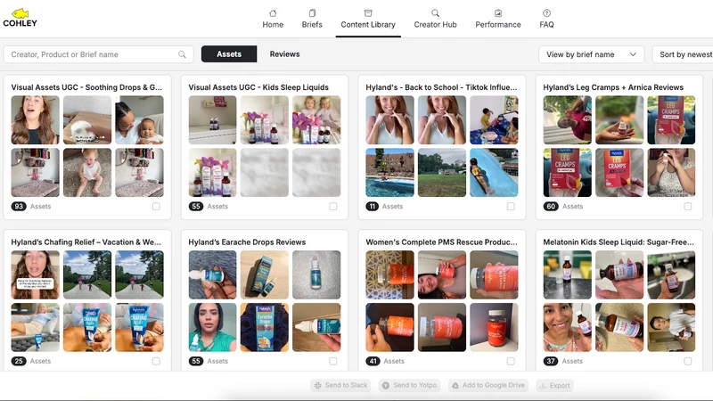
Task: Click the Export download icon
Action: pos(543,385)
